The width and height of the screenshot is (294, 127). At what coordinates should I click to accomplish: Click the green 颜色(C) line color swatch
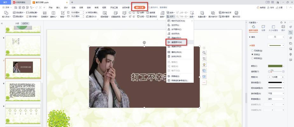point(275,66)
